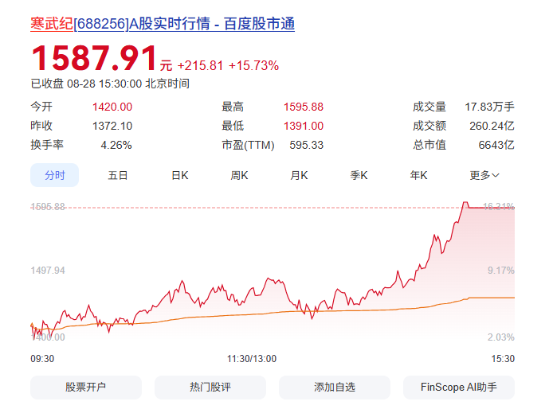Open the 寒武纪 A股实时行情 title link
Viewport: 553px width, 417px height.
163,24
